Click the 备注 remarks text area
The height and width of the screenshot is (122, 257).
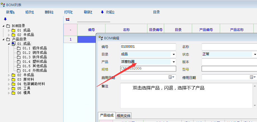(x=187, y=95)
